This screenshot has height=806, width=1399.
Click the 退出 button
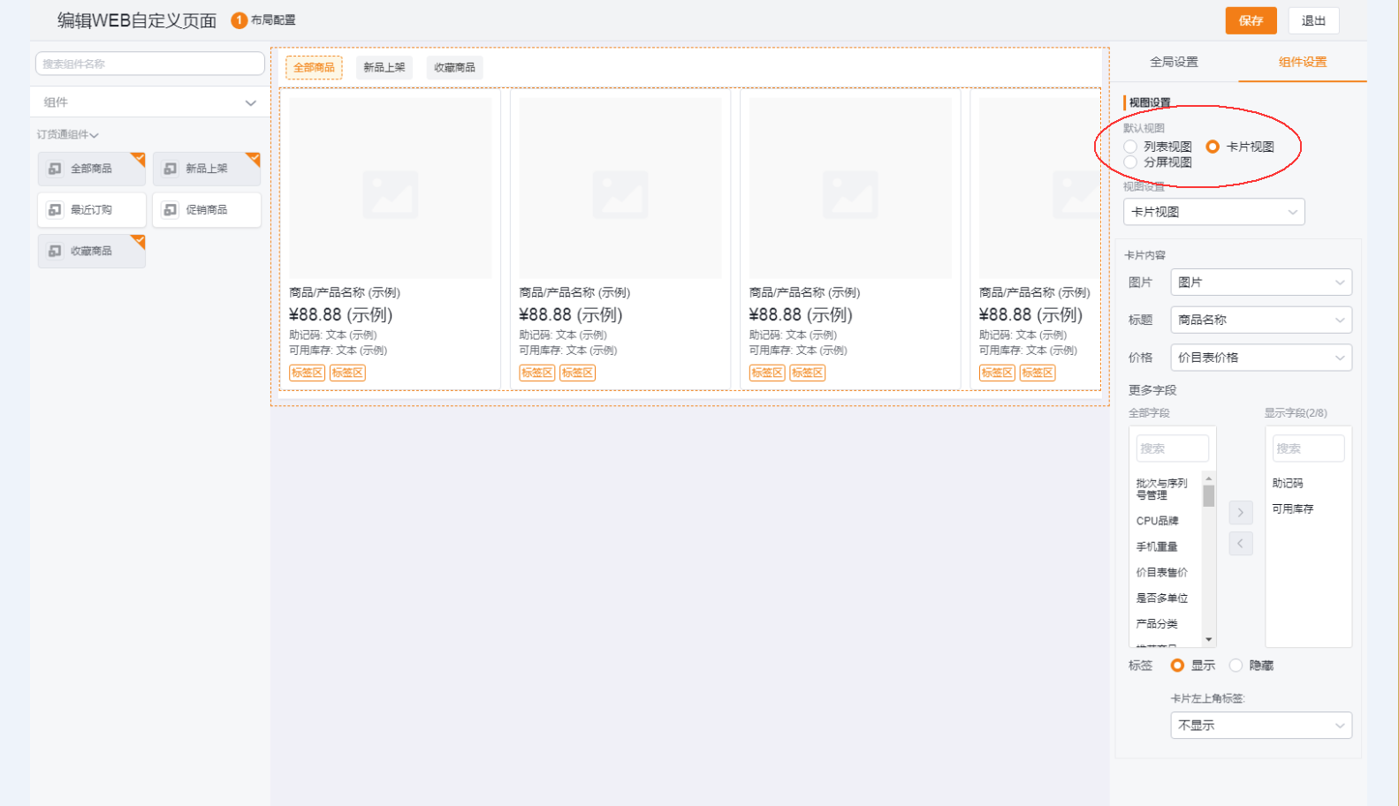(x=1313, y=21)
